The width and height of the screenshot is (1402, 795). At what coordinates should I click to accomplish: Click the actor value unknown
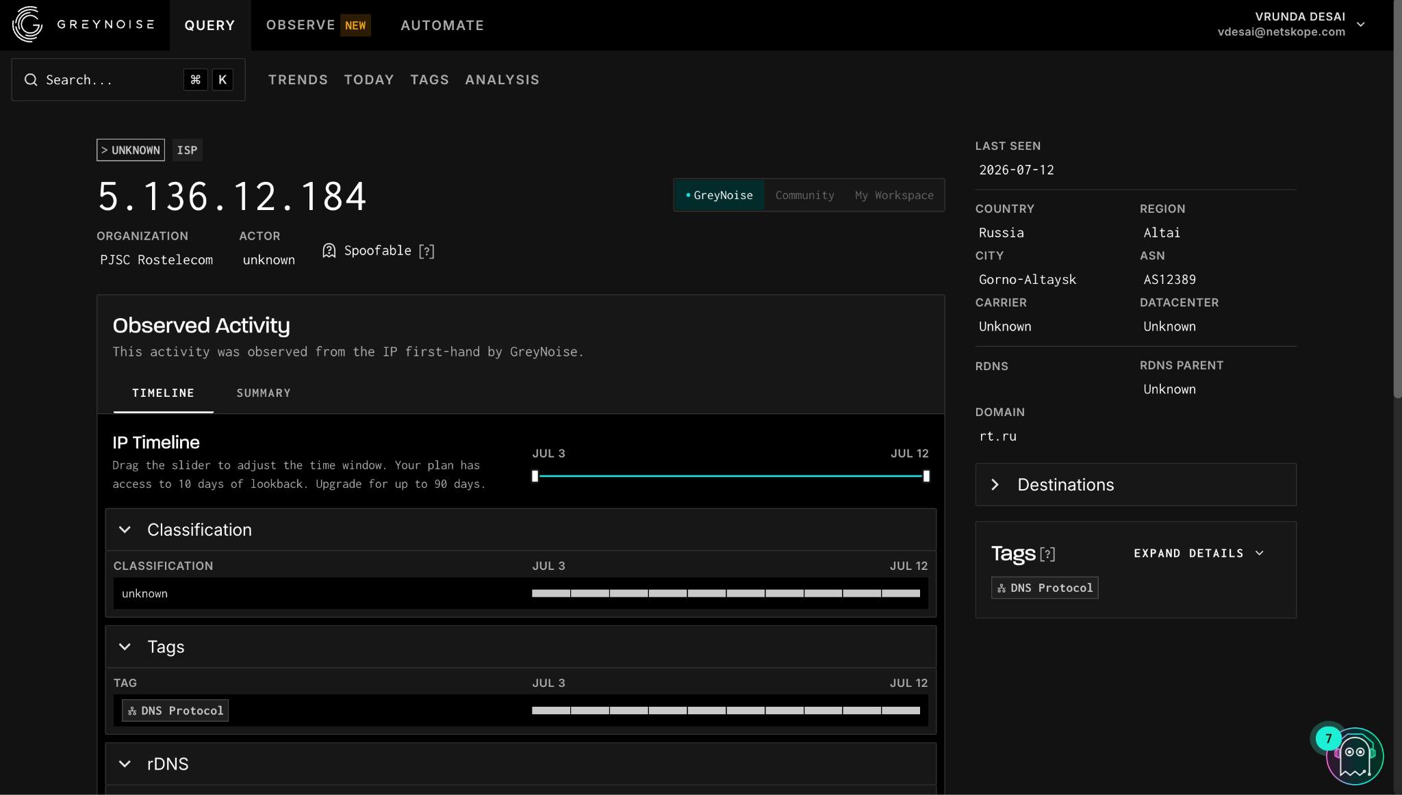[x=269, y=260]
